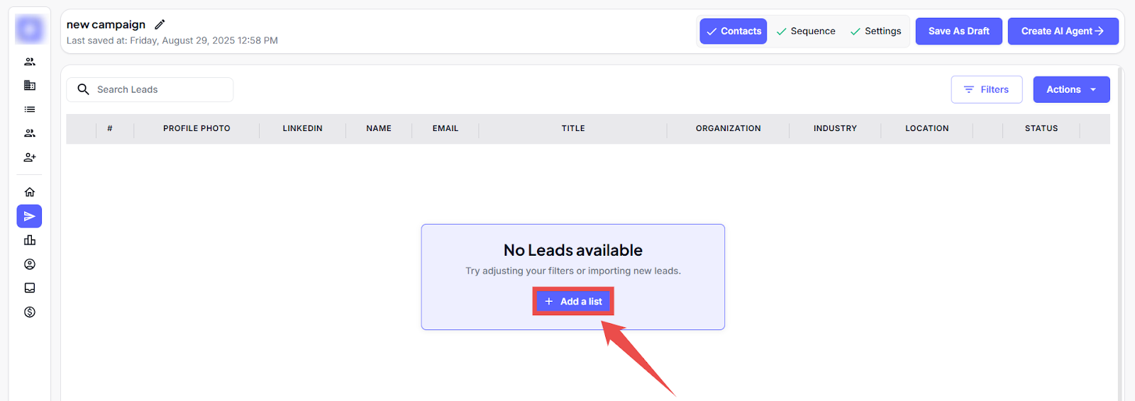Screen dimensions: 1135x401
Task: Open the Settings step tab
Action: coord(876,31)
